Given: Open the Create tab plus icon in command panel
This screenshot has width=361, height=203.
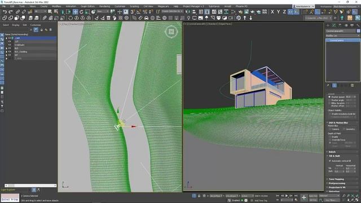Looking at the screenshot, I should click(x=328, y=25).
